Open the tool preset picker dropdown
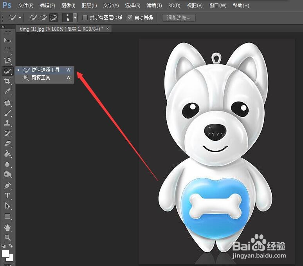303x266 pixels. [20, 18]
